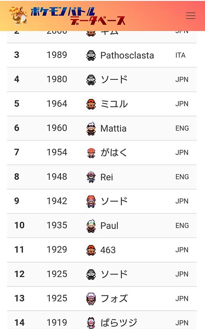Open the ポケモンバトルデータベース title link
This screenshot has height=329, width=205.
point(78,16)
